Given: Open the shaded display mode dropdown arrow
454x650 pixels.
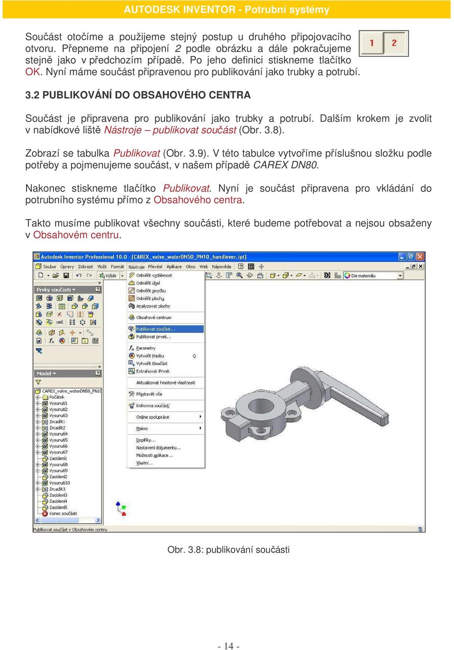Looking at the screenshot, I should tap(278, 275).
